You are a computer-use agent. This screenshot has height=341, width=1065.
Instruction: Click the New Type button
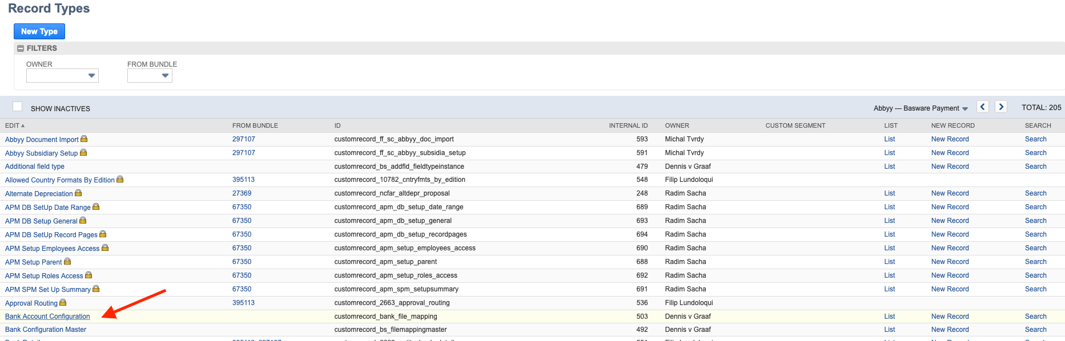pos(39,31)
